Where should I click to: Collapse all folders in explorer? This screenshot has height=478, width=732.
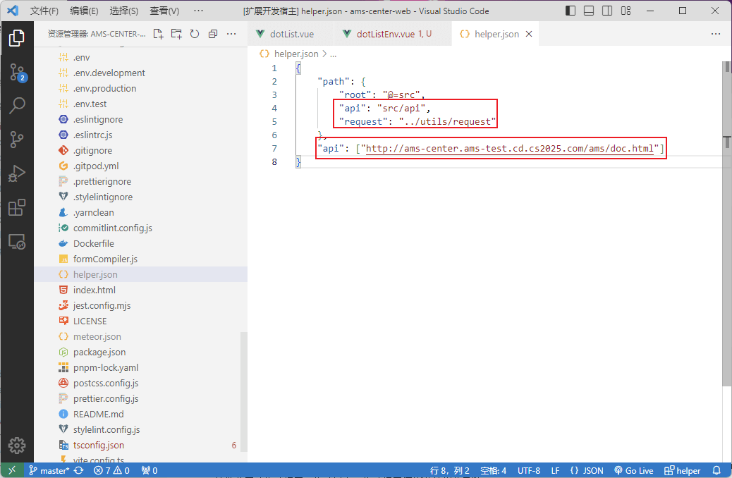(213, 34)
